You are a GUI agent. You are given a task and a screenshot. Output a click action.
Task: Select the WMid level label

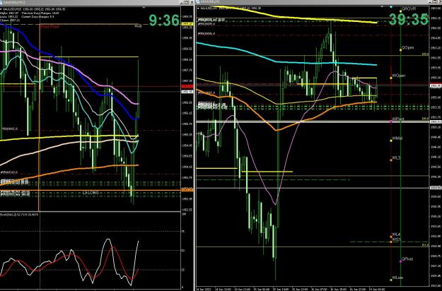397,138
